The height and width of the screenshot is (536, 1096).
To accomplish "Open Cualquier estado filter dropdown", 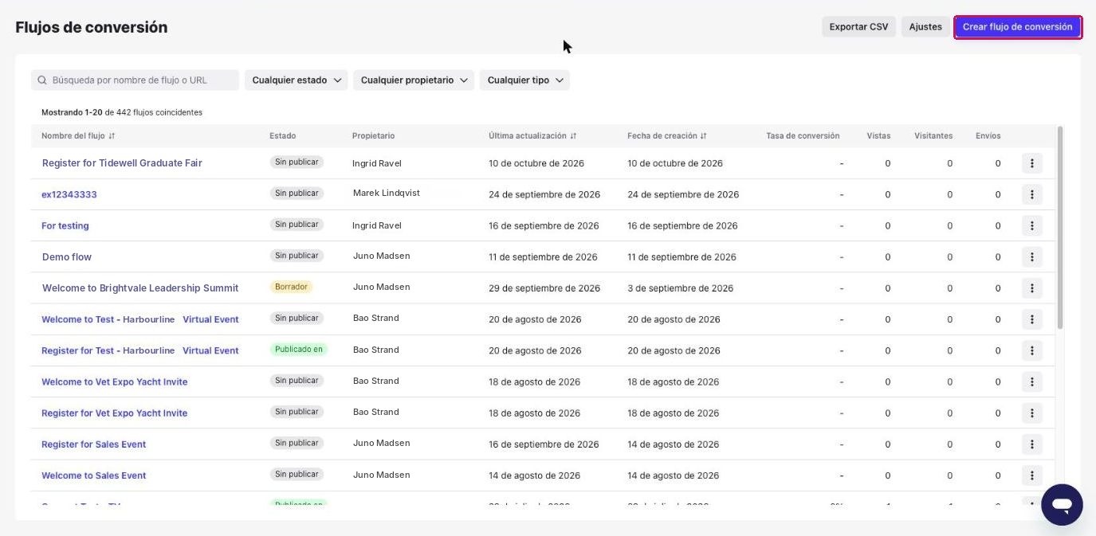I will [x=297, y=80].
